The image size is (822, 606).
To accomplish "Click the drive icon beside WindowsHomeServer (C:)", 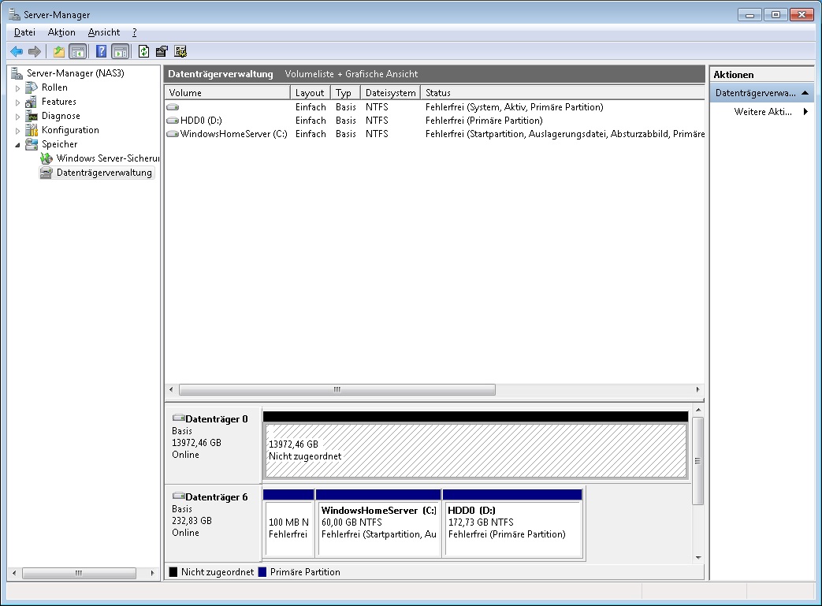I will coord(173,134).
